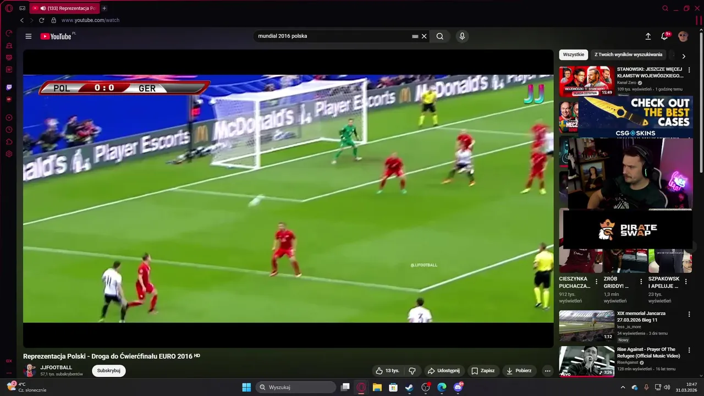The width and height of the screenshot is (704, 396).
Task: Go back to the previous page
Action: coord(22,20)
